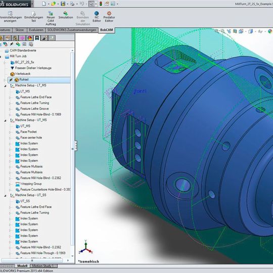
Task: Select Feature Mill Hole-Through - 0.1969 item
Action: (43, 253)
